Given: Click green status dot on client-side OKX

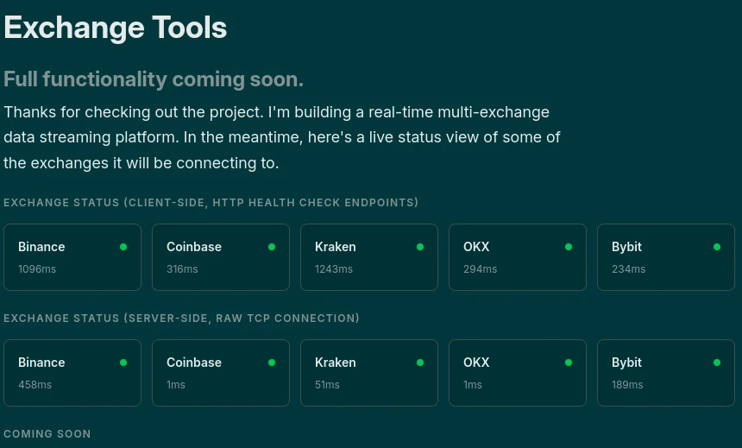Looking at the screenshot, I should [569, 247].
